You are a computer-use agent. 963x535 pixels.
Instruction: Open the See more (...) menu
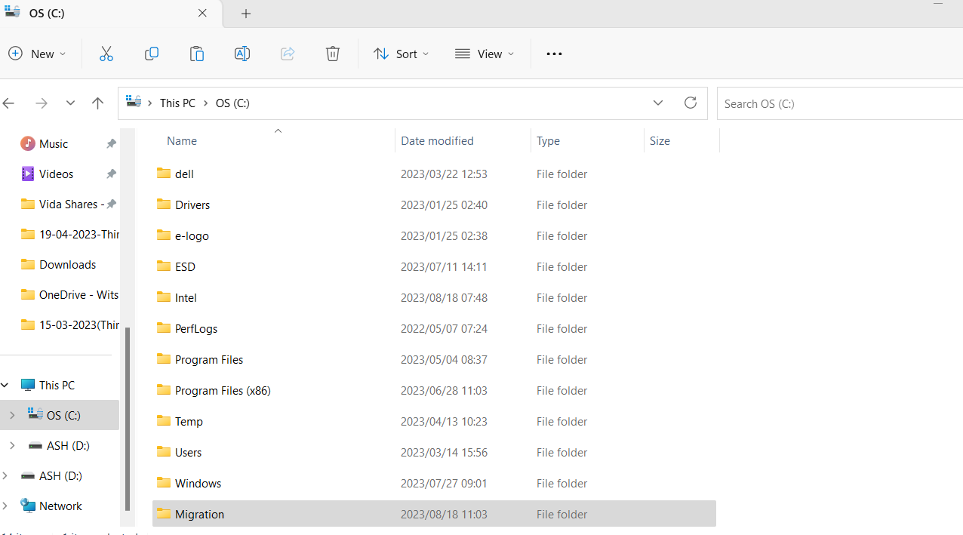tap(554, 54)
